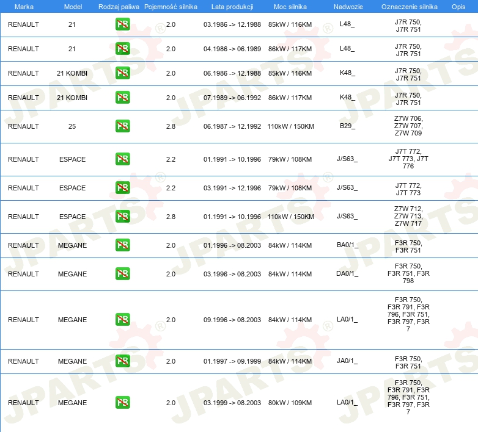478x432 pixels.
Task: Click the model cell reading 25
Action: [72, 126]
